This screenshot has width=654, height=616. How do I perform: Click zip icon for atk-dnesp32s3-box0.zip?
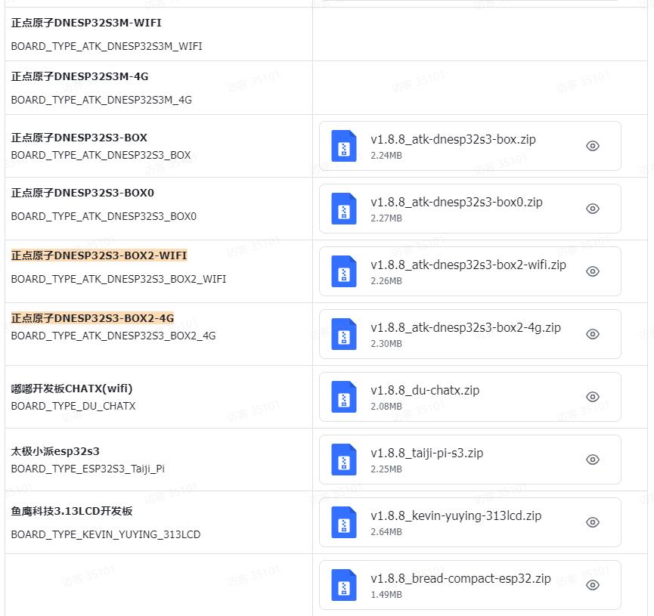[344, 209]
